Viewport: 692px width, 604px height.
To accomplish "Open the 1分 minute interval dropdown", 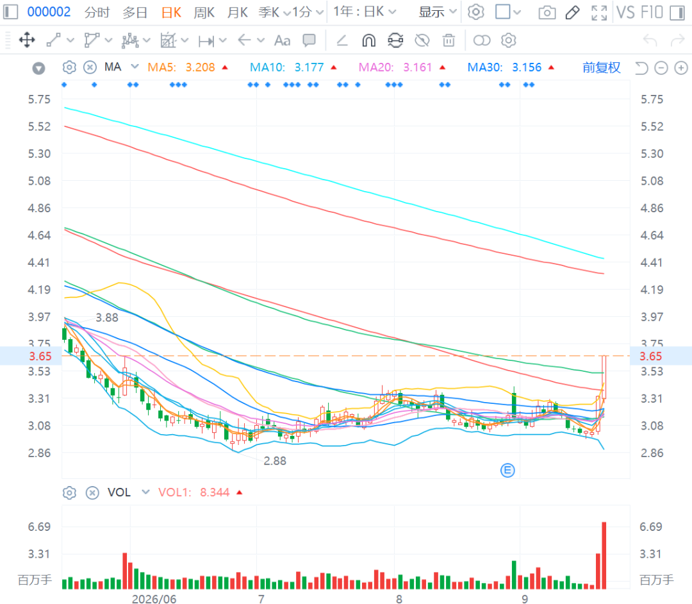I will (x=308, y=12).
